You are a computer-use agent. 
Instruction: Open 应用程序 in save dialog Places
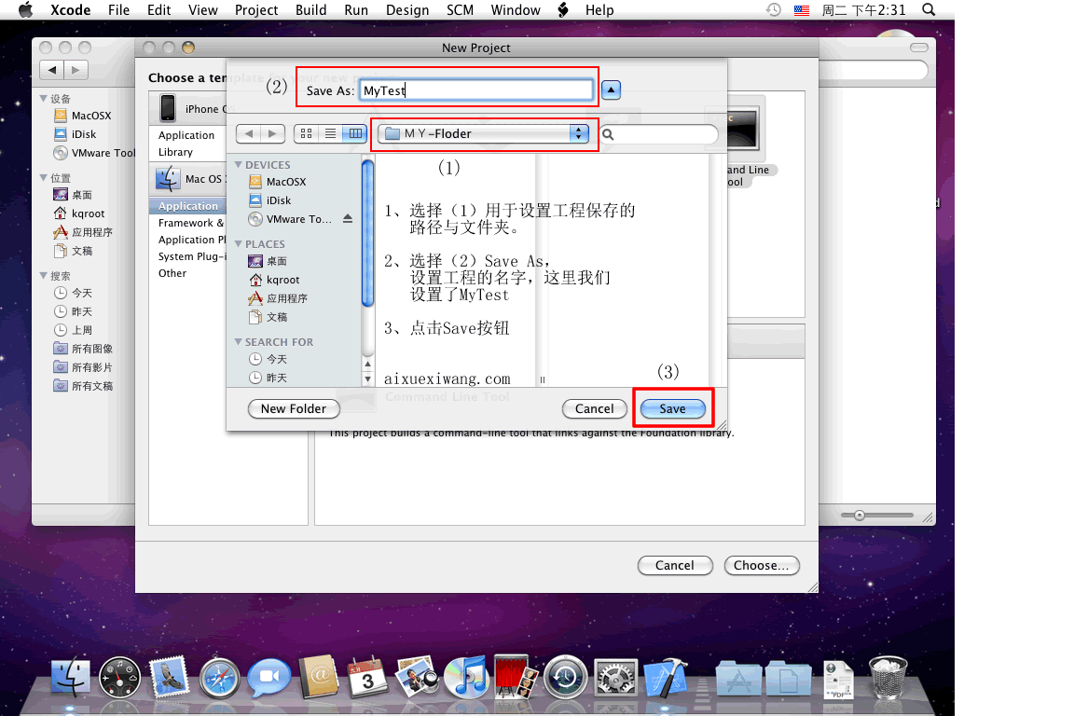point(278,298)
